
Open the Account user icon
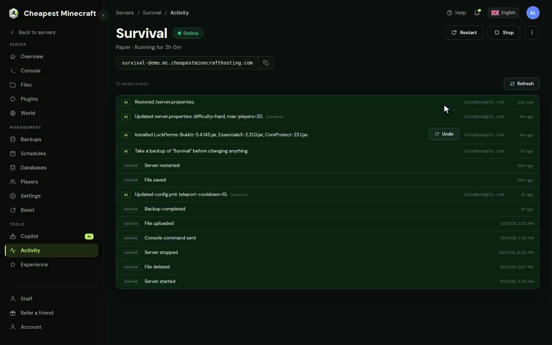click(x=13, y=327)
